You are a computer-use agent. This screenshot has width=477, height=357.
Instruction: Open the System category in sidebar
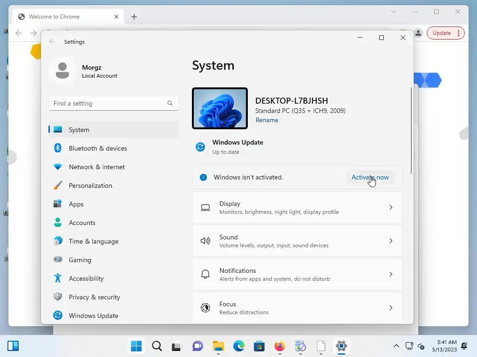[x=114, y=130]
